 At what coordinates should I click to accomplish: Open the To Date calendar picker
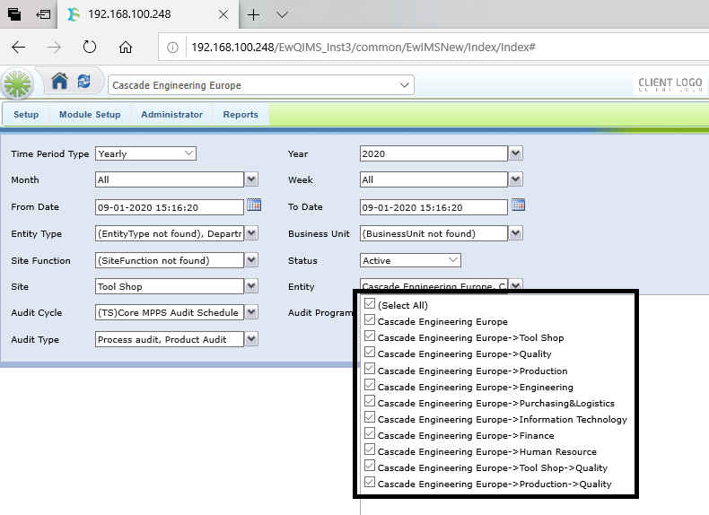(x=518, y=205)
